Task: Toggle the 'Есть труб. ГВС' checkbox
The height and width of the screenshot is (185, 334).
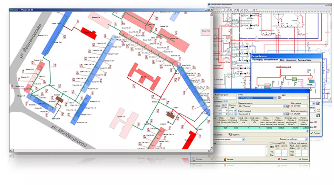Action: click(271, 143)
